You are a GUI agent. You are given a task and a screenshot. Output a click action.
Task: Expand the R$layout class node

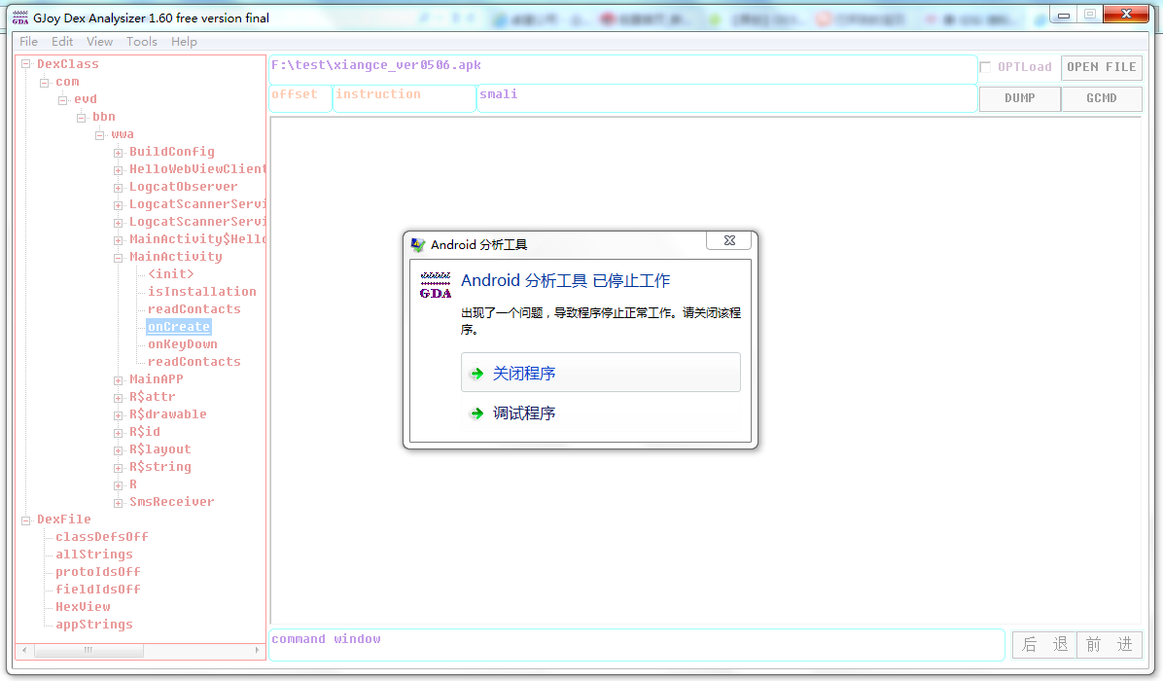pyautogui.click(x=119, y=450)
